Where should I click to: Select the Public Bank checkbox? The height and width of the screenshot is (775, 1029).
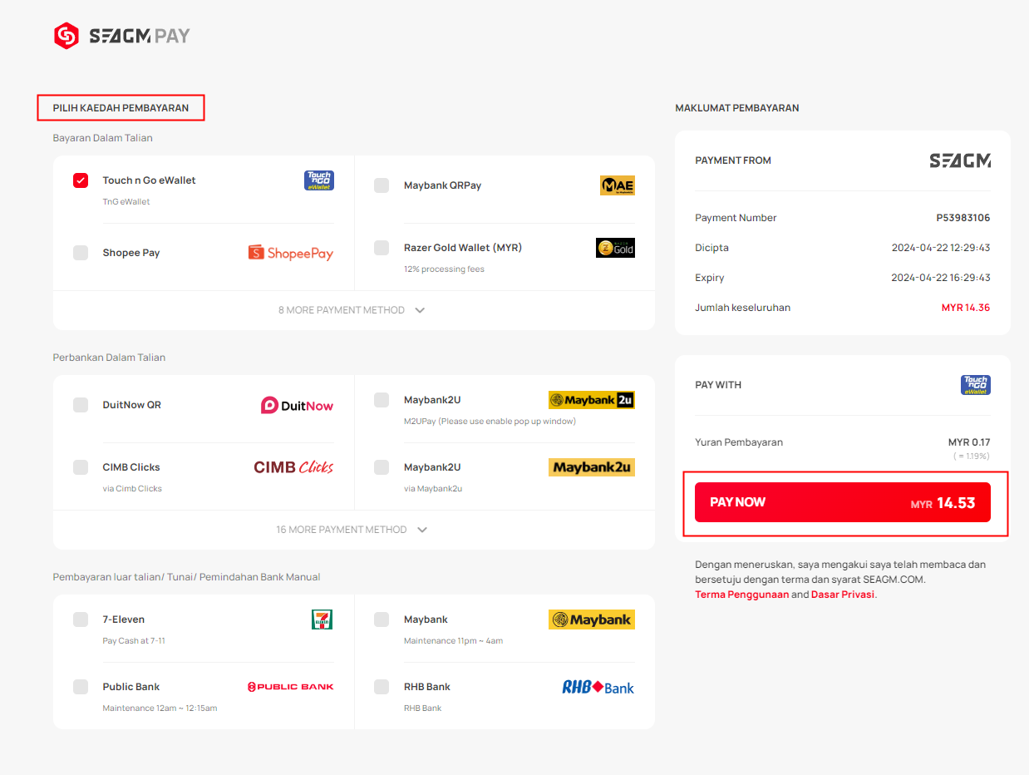pyautogui.click(x=81, y=687)
